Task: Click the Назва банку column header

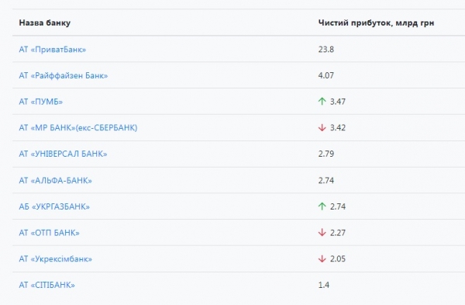Action: [45, 23]
